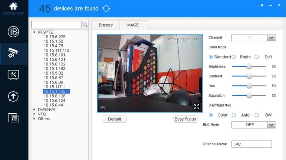Select Soft color mode
Viewport: 286px width, 160px height.
tap(257, 57)
